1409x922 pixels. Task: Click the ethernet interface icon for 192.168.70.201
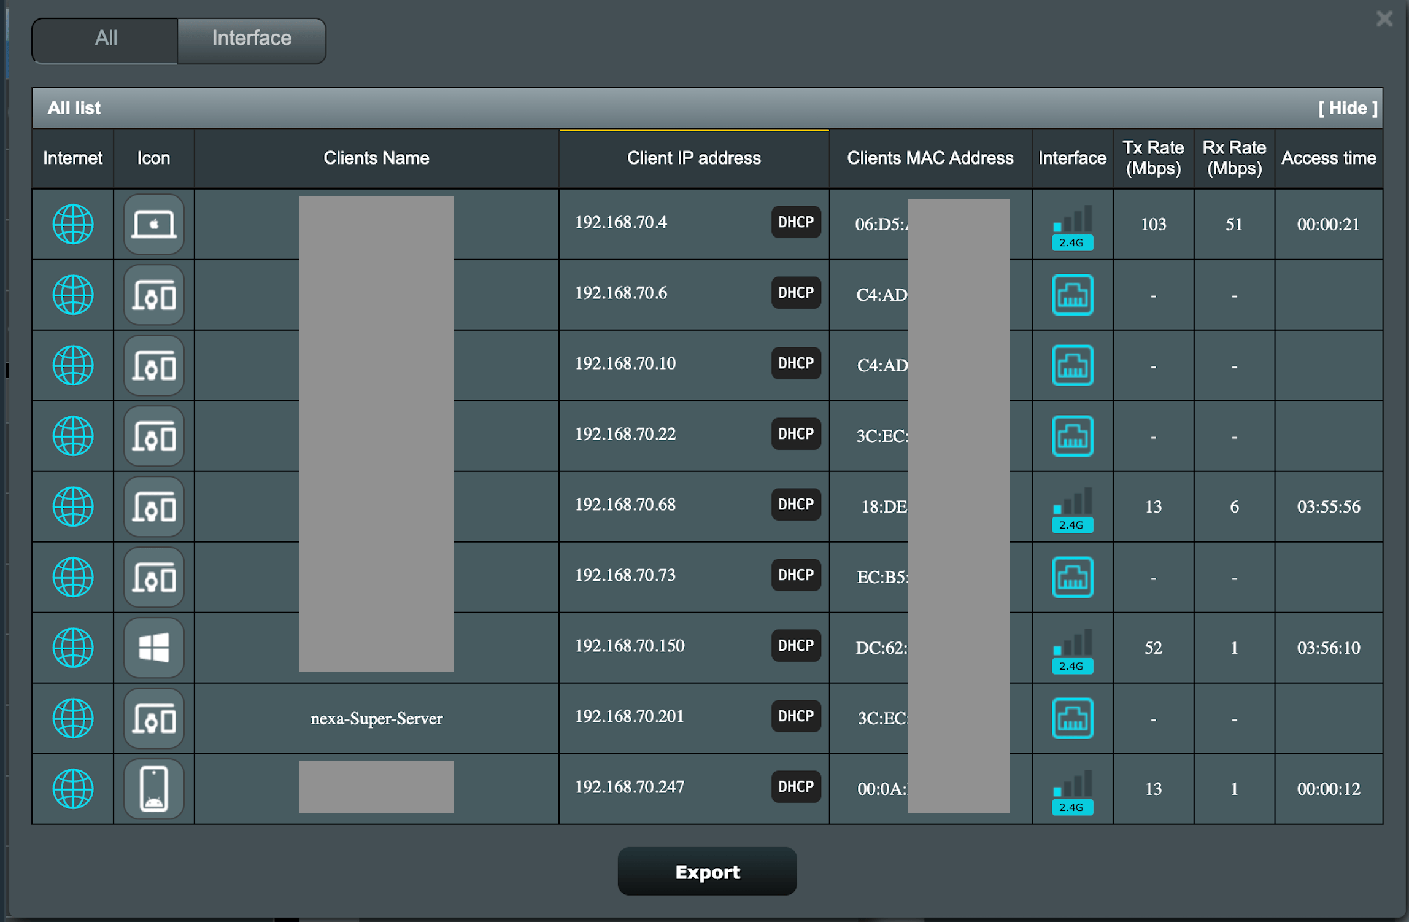pos(1071,718)
